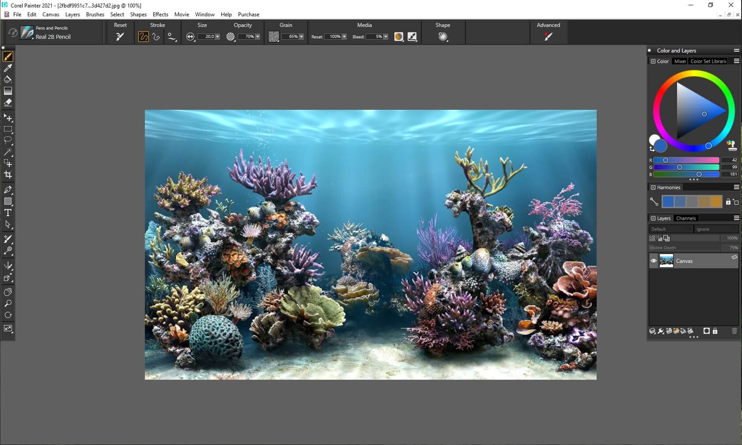Open the Real 2B Pencil brush selector

[27, 33]
